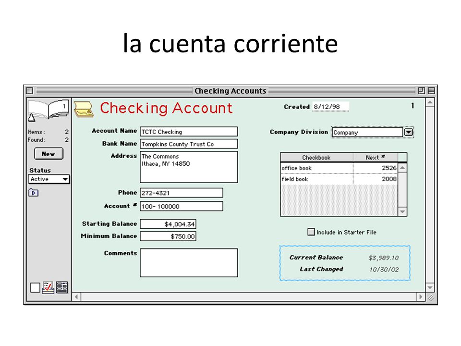Click the bookmark triangle under the book
This screenshot has width=461, height=346.
[x=32, y=118]
